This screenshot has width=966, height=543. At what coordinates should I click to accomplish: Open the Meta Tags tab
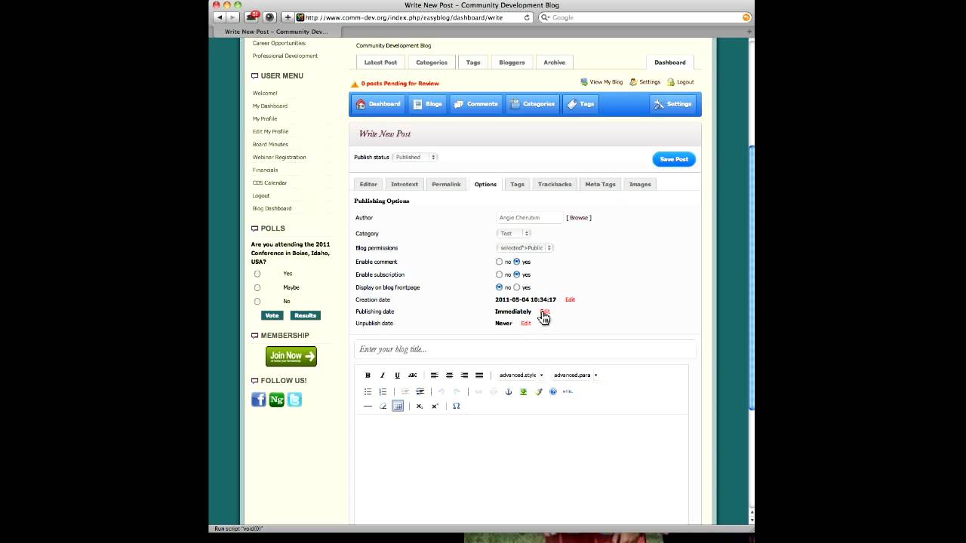(x=601, y=184)
